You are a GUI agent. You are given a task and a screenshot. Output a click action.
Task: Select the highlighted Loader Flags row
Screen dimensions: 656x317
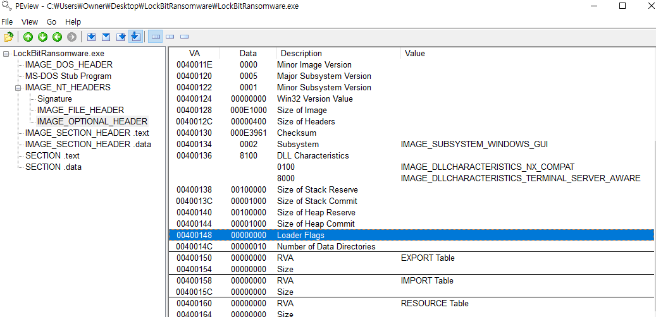[412, 235]
